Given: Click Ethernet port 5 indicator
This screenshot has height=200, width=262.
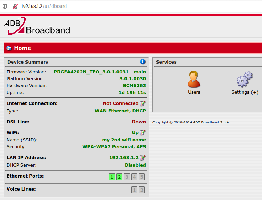Looking at the screenshot, I should pos(142,177).
